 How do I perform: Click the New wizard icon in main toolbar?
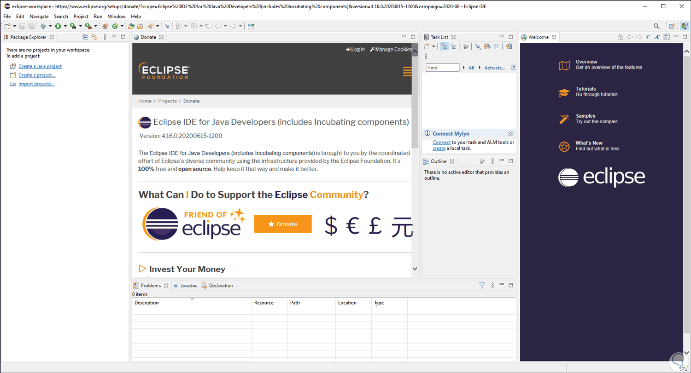point(7,26)
